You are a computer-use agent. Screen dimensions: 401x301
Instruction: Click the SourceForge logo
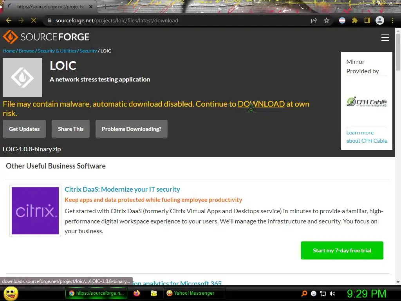pos(46,37)
